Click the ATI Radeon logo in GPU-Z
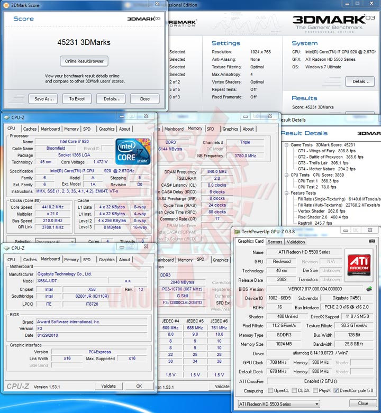381x413 pixels. (359, 265)
